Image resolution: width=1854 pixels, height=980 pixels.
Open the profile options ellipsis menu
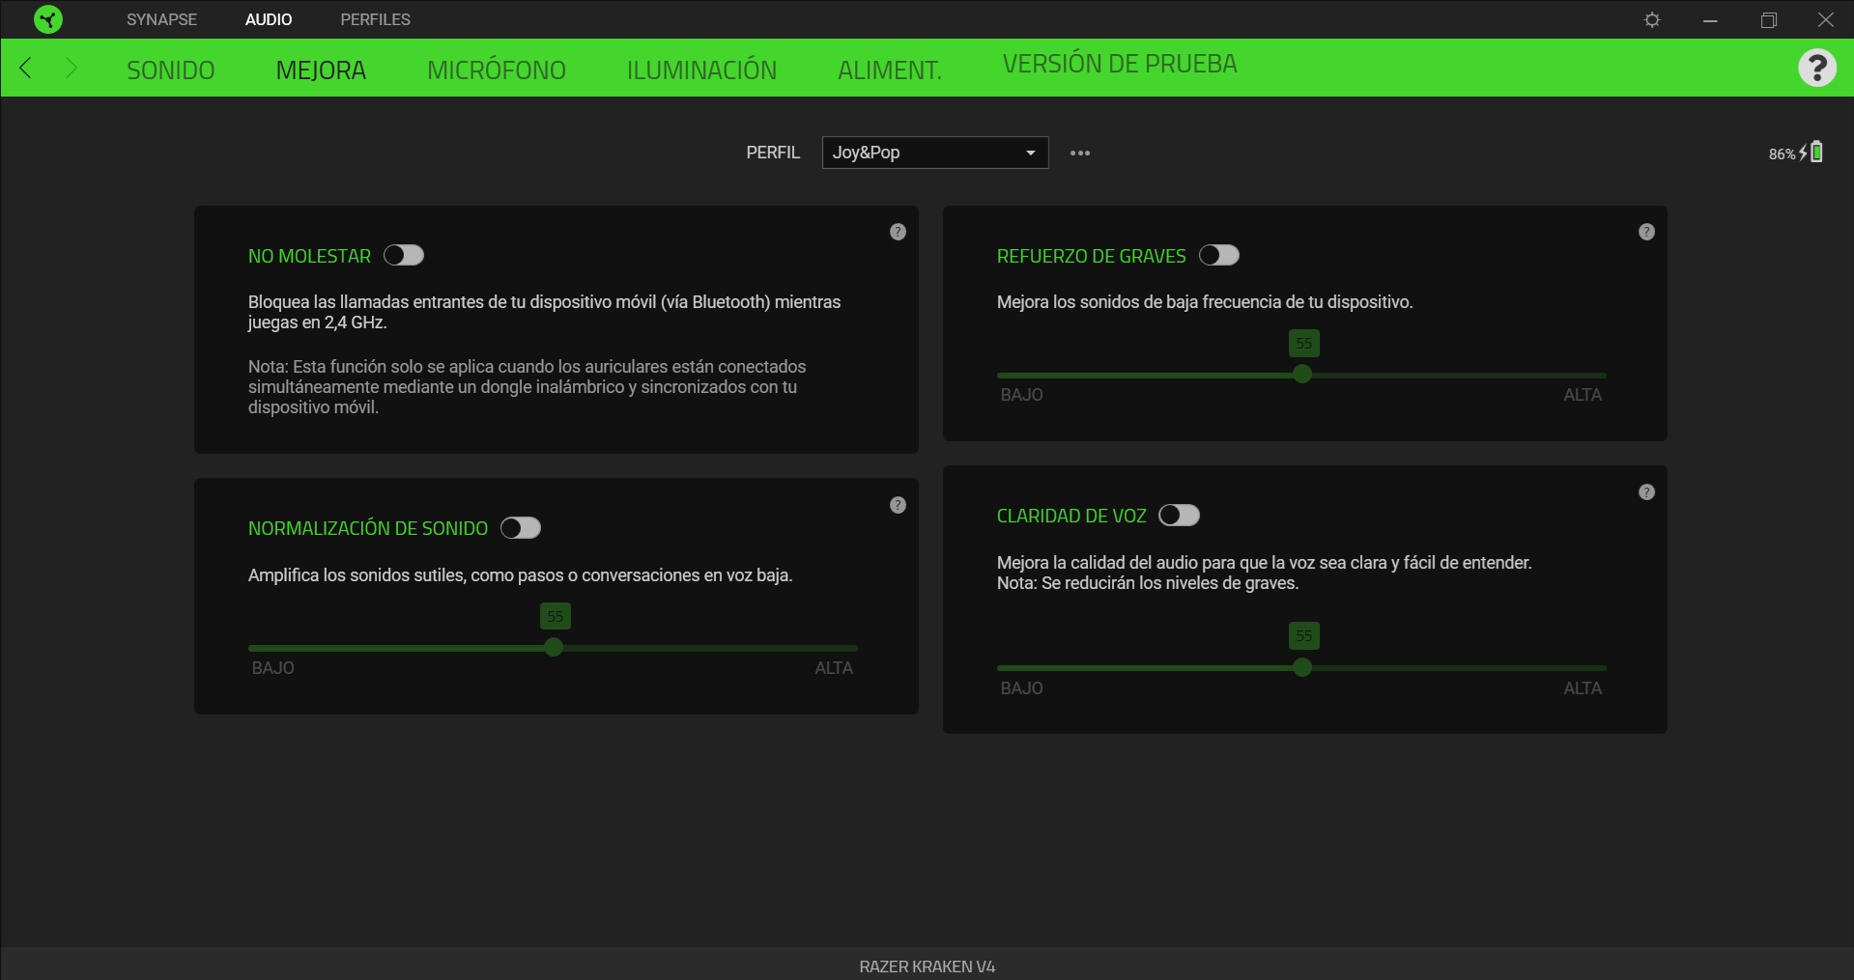point(1080,153)
